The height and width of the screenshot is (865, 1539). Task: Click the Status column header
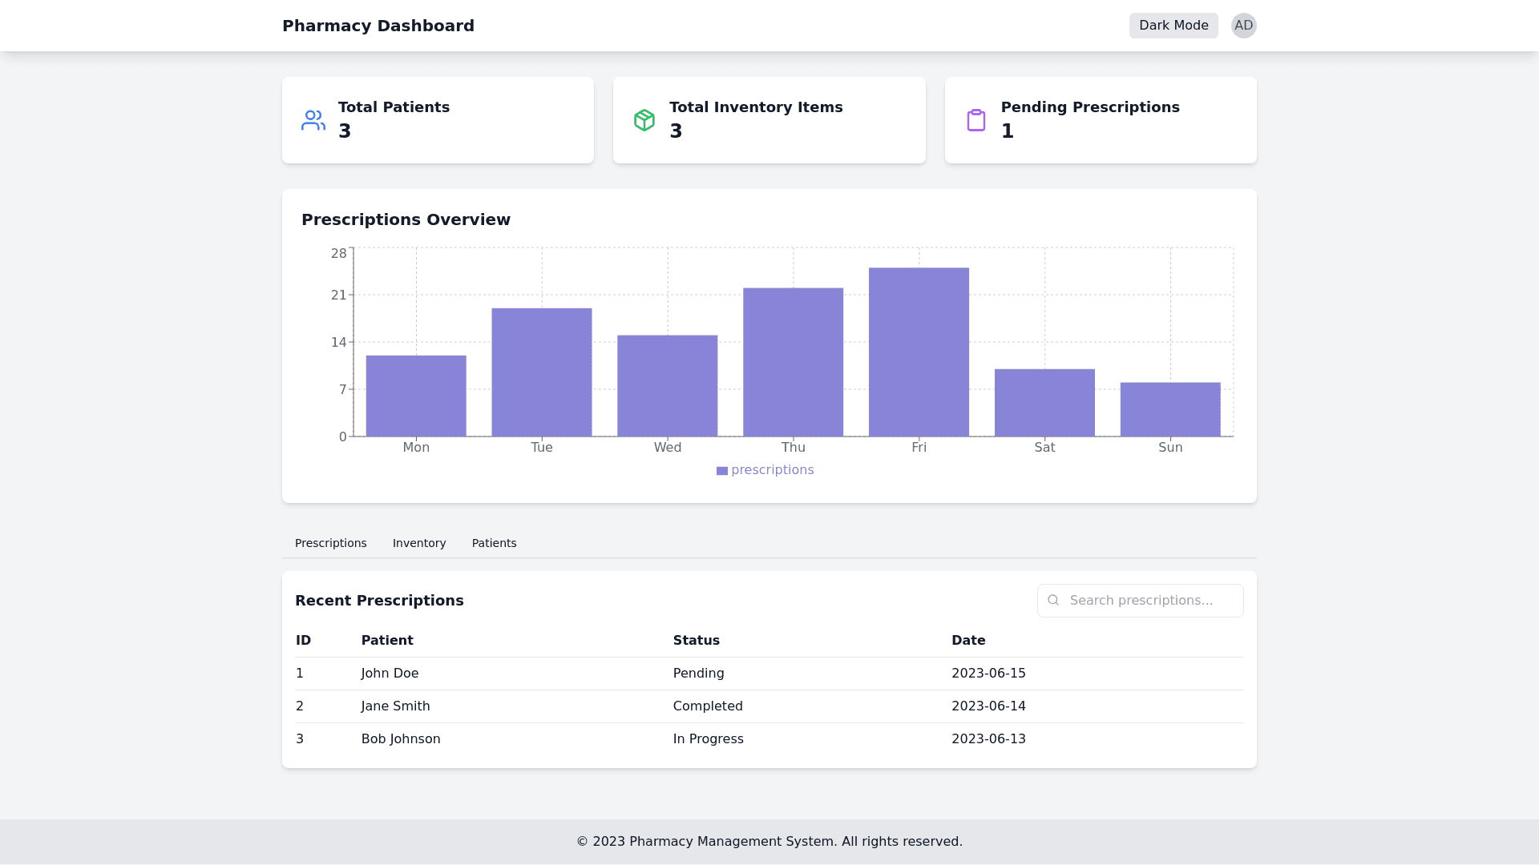[696, 641]
